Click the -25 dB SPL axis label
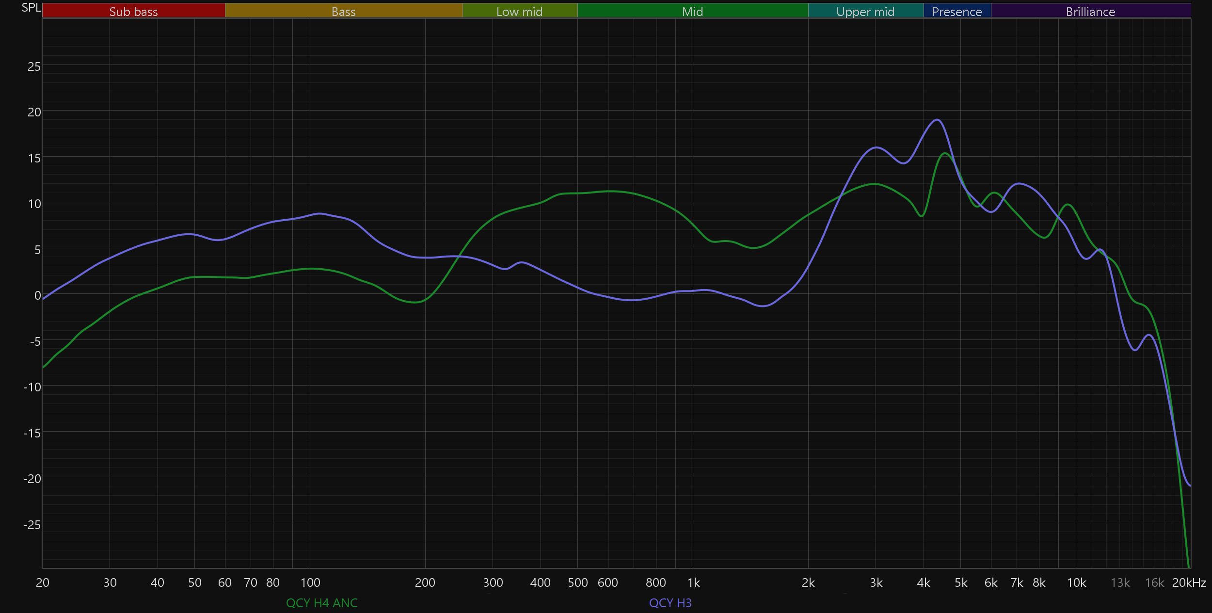The height and width of the screenshot is (613, 1212). (32, 525)
